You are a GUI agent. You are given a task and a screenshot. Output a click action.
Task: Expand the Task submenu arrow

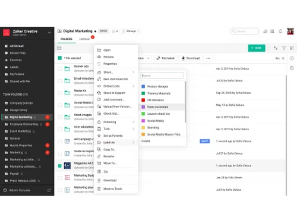point(134,129)
